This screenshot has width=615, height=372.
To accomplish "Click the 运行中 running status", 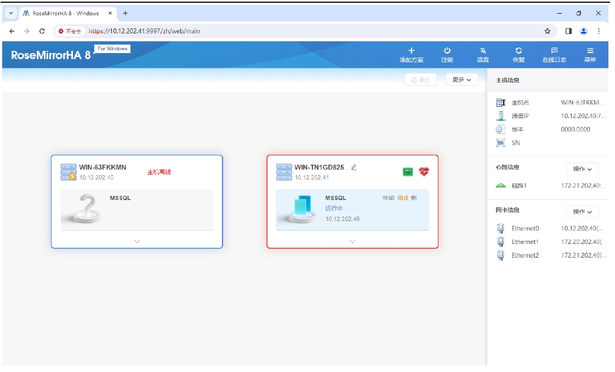I will tap(334, 208).
